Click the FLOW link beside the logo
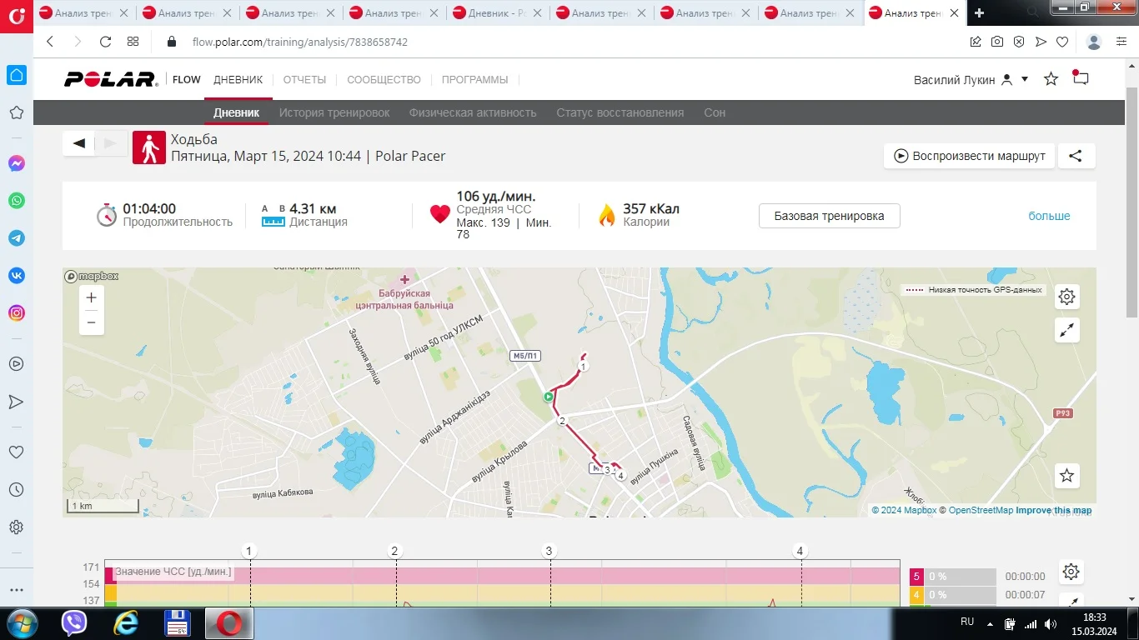 coord(187,79)
